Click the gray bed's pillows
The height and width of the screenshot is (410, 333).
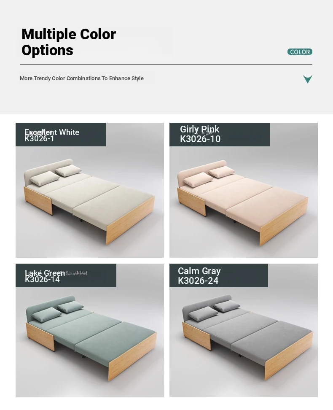[214, 310]
